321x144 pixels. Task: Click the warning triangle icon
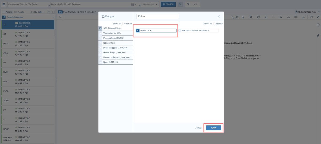[288, 17]
